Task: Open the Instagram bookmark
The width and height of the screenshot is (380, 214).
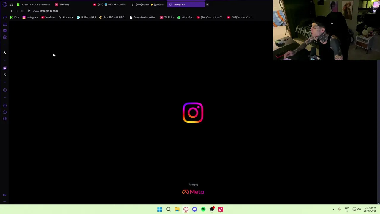Action: coord(30,17)
